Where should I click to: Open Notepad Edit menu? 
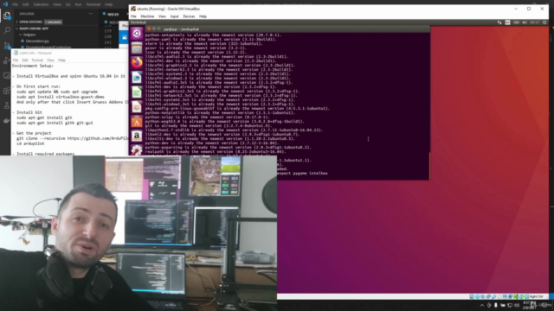[x=25, y=60]
